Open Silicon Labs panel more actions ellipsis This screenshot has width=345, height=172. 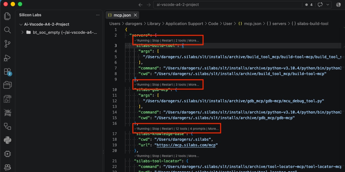click(x=98, y=15)
